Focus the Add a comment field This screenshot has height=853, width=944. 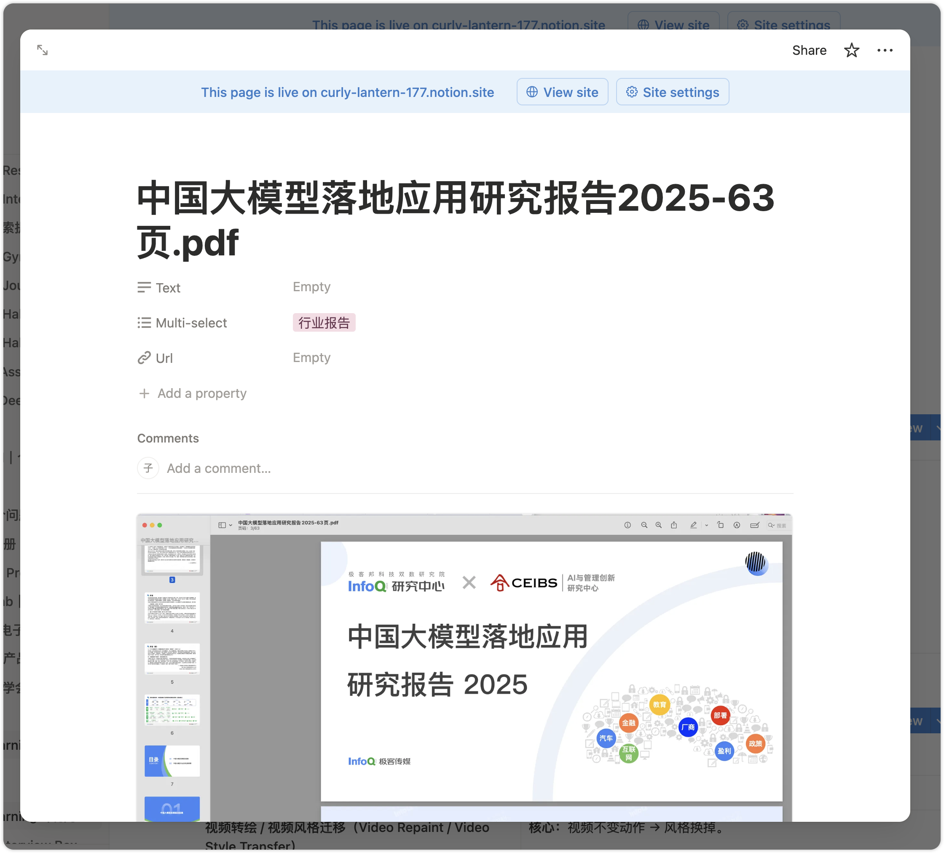point(219,468)
